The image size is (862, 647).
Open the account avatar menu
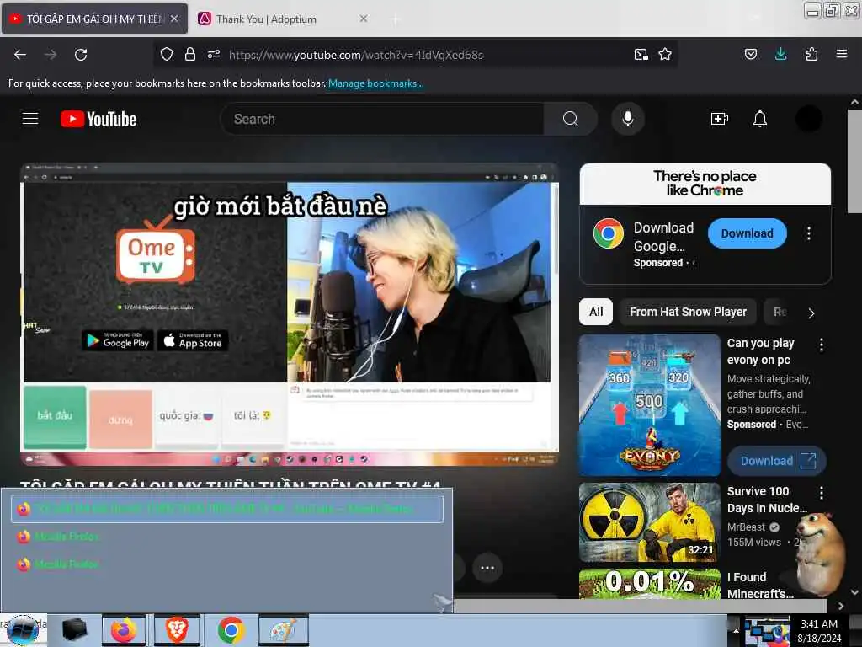pyautogui.click(x=809, y=119)
